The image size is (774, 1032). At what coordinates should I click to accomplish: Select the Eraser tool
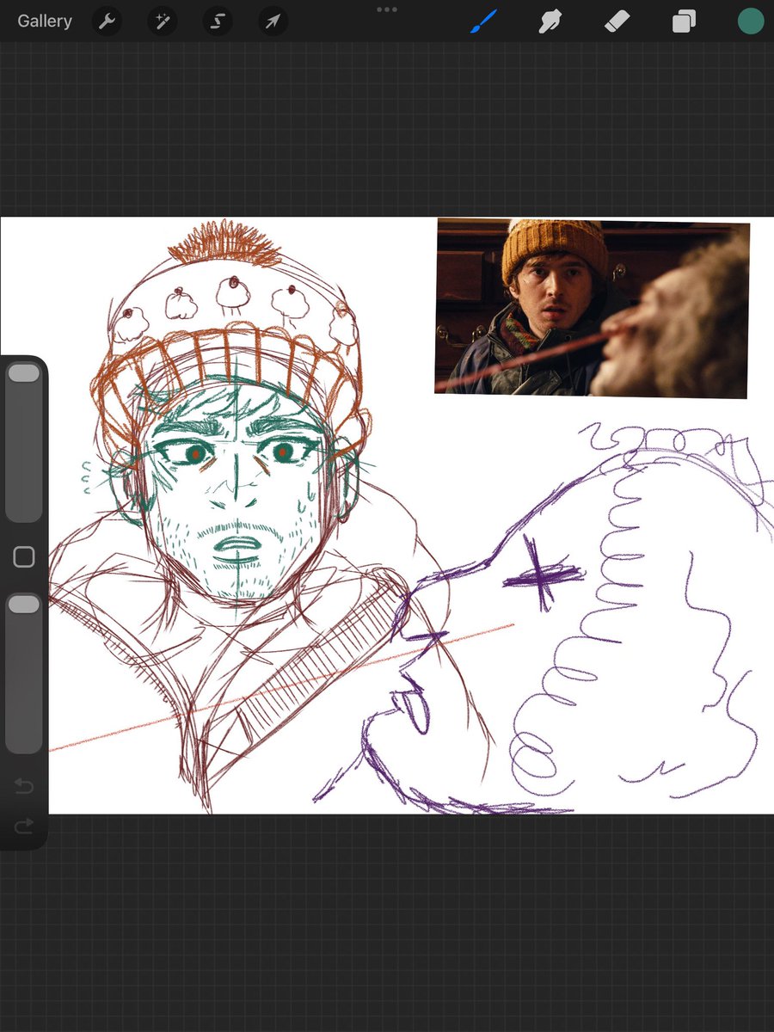617,21
